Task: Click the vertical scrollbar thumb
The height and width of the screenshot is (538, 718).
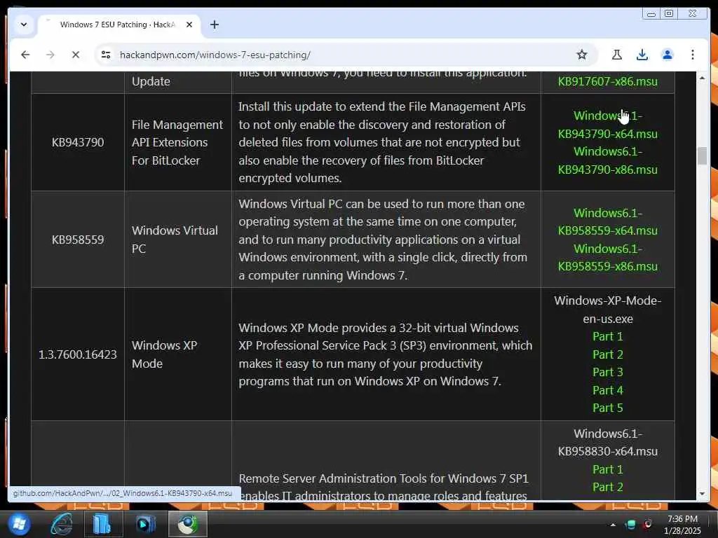Action: point(703,156)
